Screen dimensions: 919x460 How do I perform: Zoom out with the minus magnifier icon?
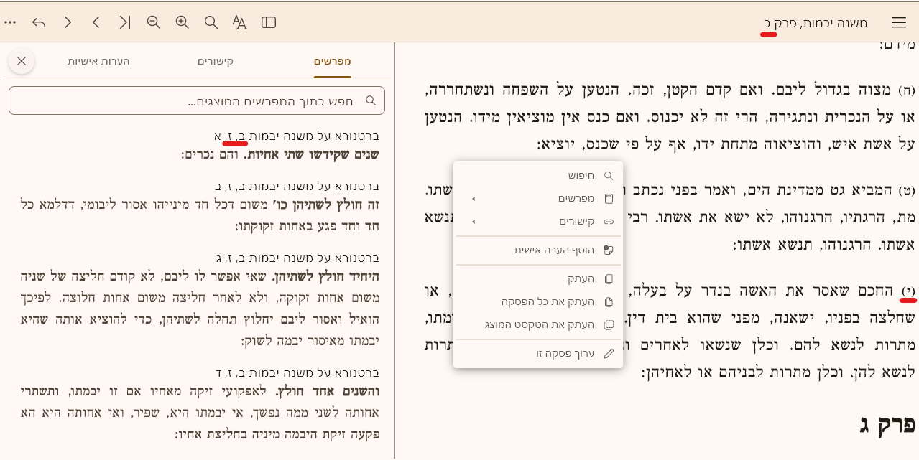(x=153, y=22)
